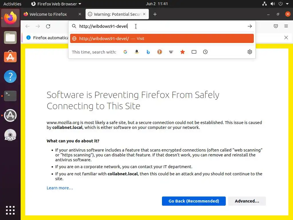Follow the Learn more… link
The image size is (293, 220).
coord(60,188)
